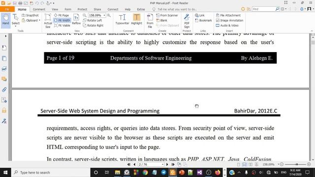Open the Share tab
Image resolution: width=315 pixels, height=177 pixels.
(97, 9)
